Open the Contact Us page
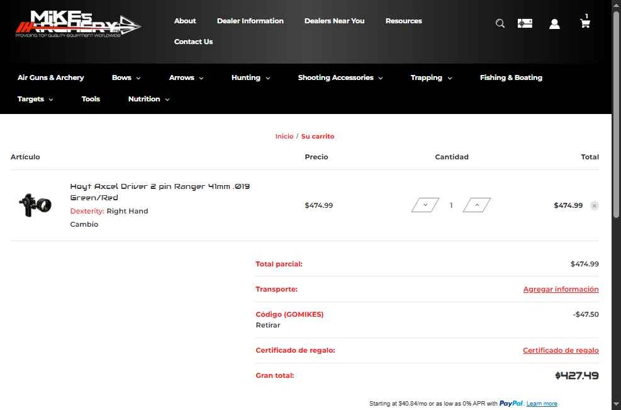The width and height of the screenshot is (621, 410). point(193,42)
